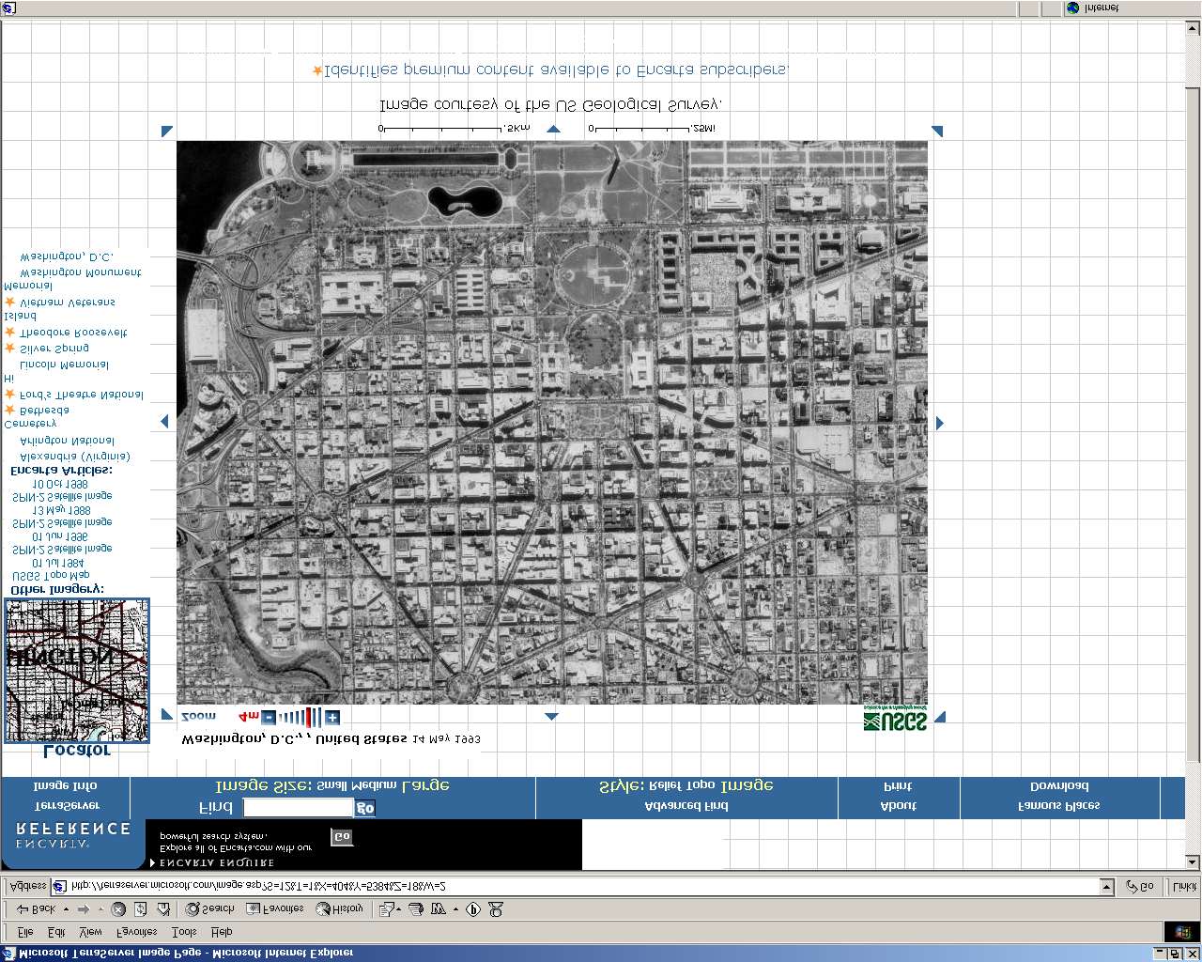Image resolution: width=1202 pixels, height=962 pixels.
Task: Open the View menu
Action: pos(90,932)
